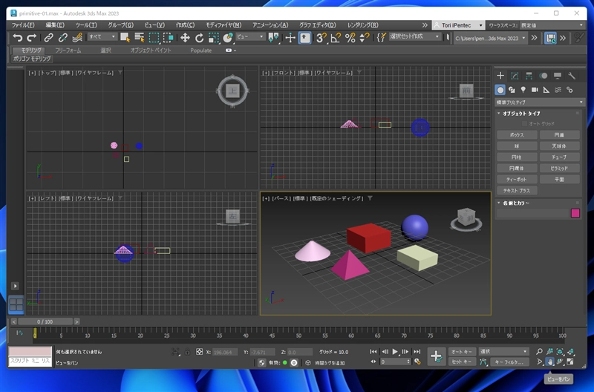This screenshot has width=594, height=392.
Task: Select the Lights category bulb icon
Action: point(523,90)
